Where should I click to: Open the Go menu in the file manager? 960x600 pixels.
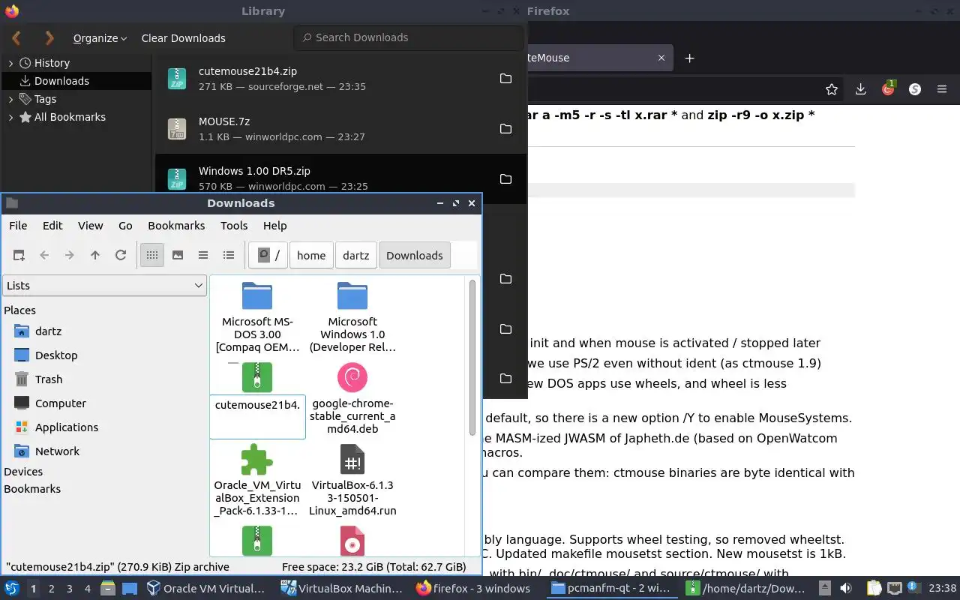125,226
